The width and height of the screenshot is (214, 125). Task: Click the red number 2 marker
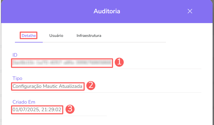click(90, 86)
